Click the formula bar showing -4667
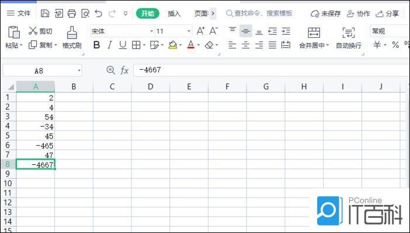The width and height of the screenshot is (410, 233). (x=272, y=70)
